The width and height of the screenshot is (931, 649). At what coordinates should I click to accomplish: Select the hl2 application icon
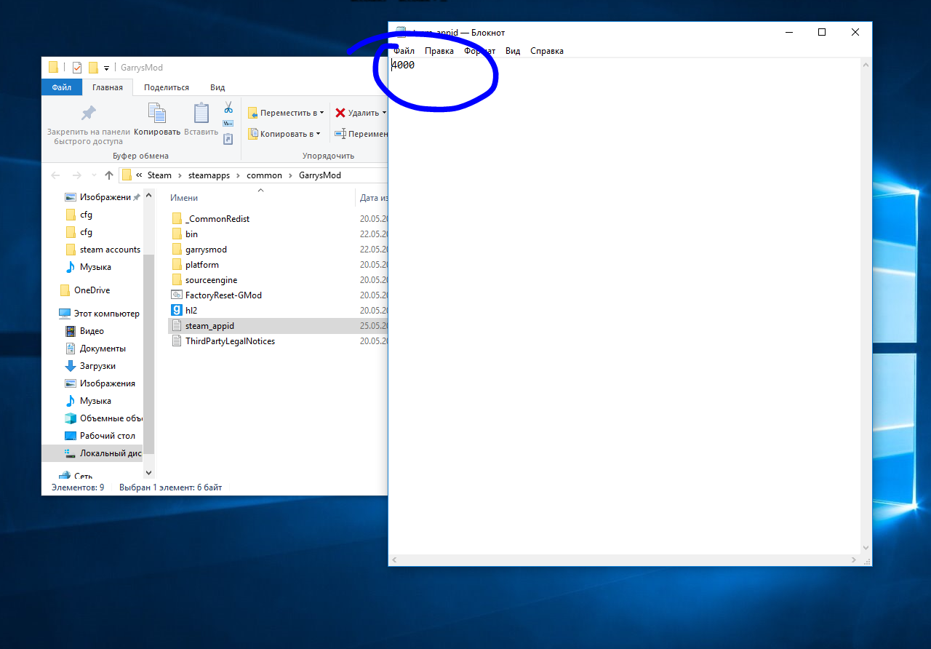(x=176, y=311)
